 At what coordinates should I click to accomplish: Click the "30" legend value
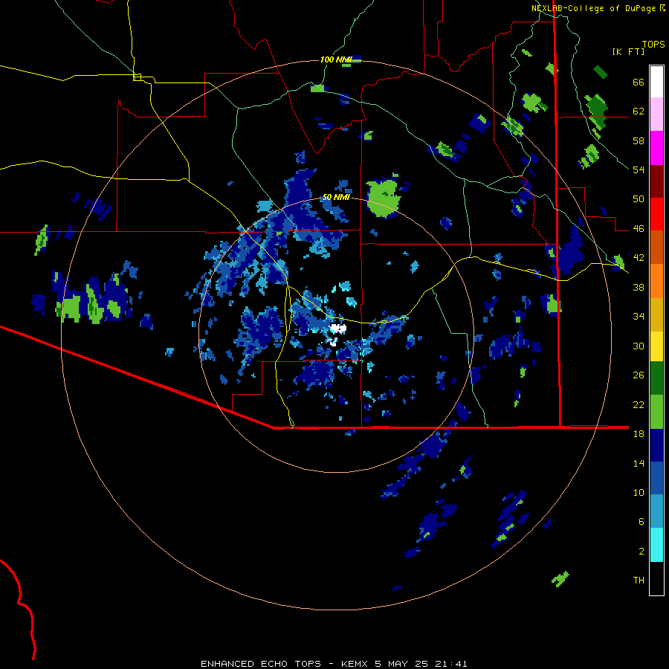(639, 346)
